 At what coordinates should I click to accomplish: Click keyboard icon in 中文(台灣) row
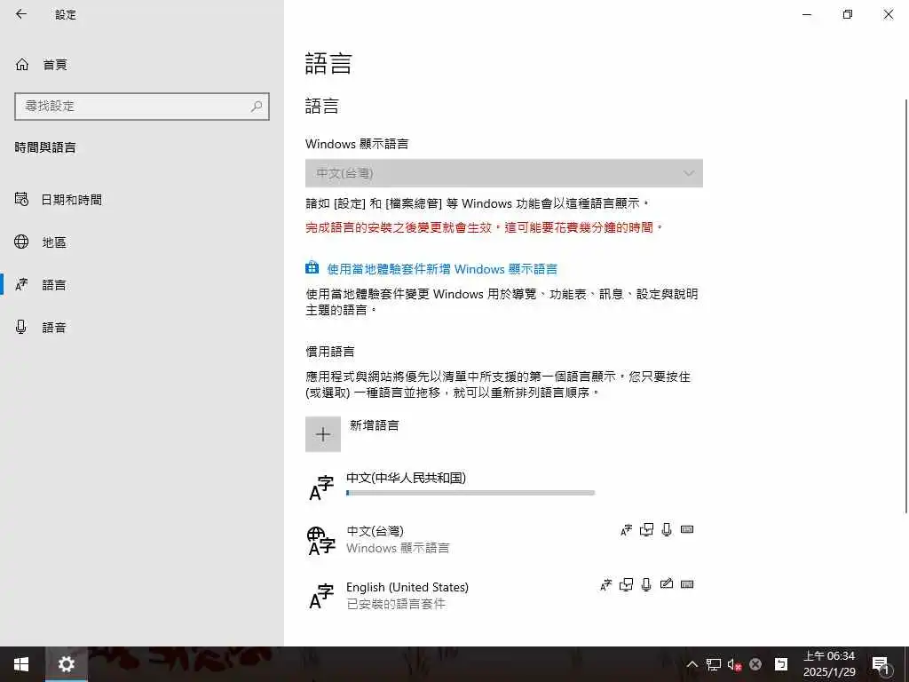(687, 529)
